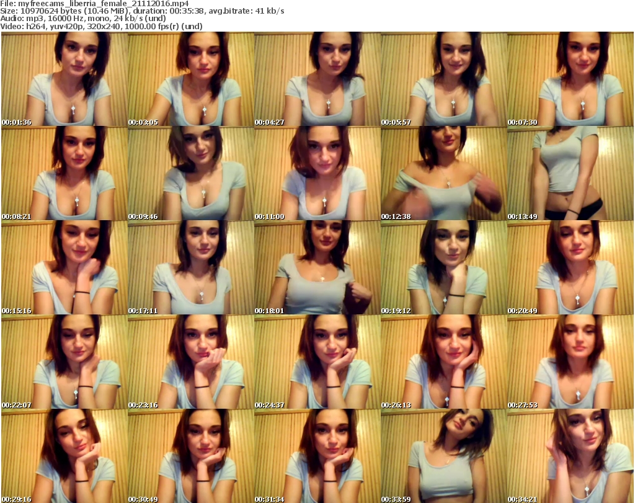Click the frame at 00:22:07
Viewport: 635px width, 503px height.
[x=64, y=362]
